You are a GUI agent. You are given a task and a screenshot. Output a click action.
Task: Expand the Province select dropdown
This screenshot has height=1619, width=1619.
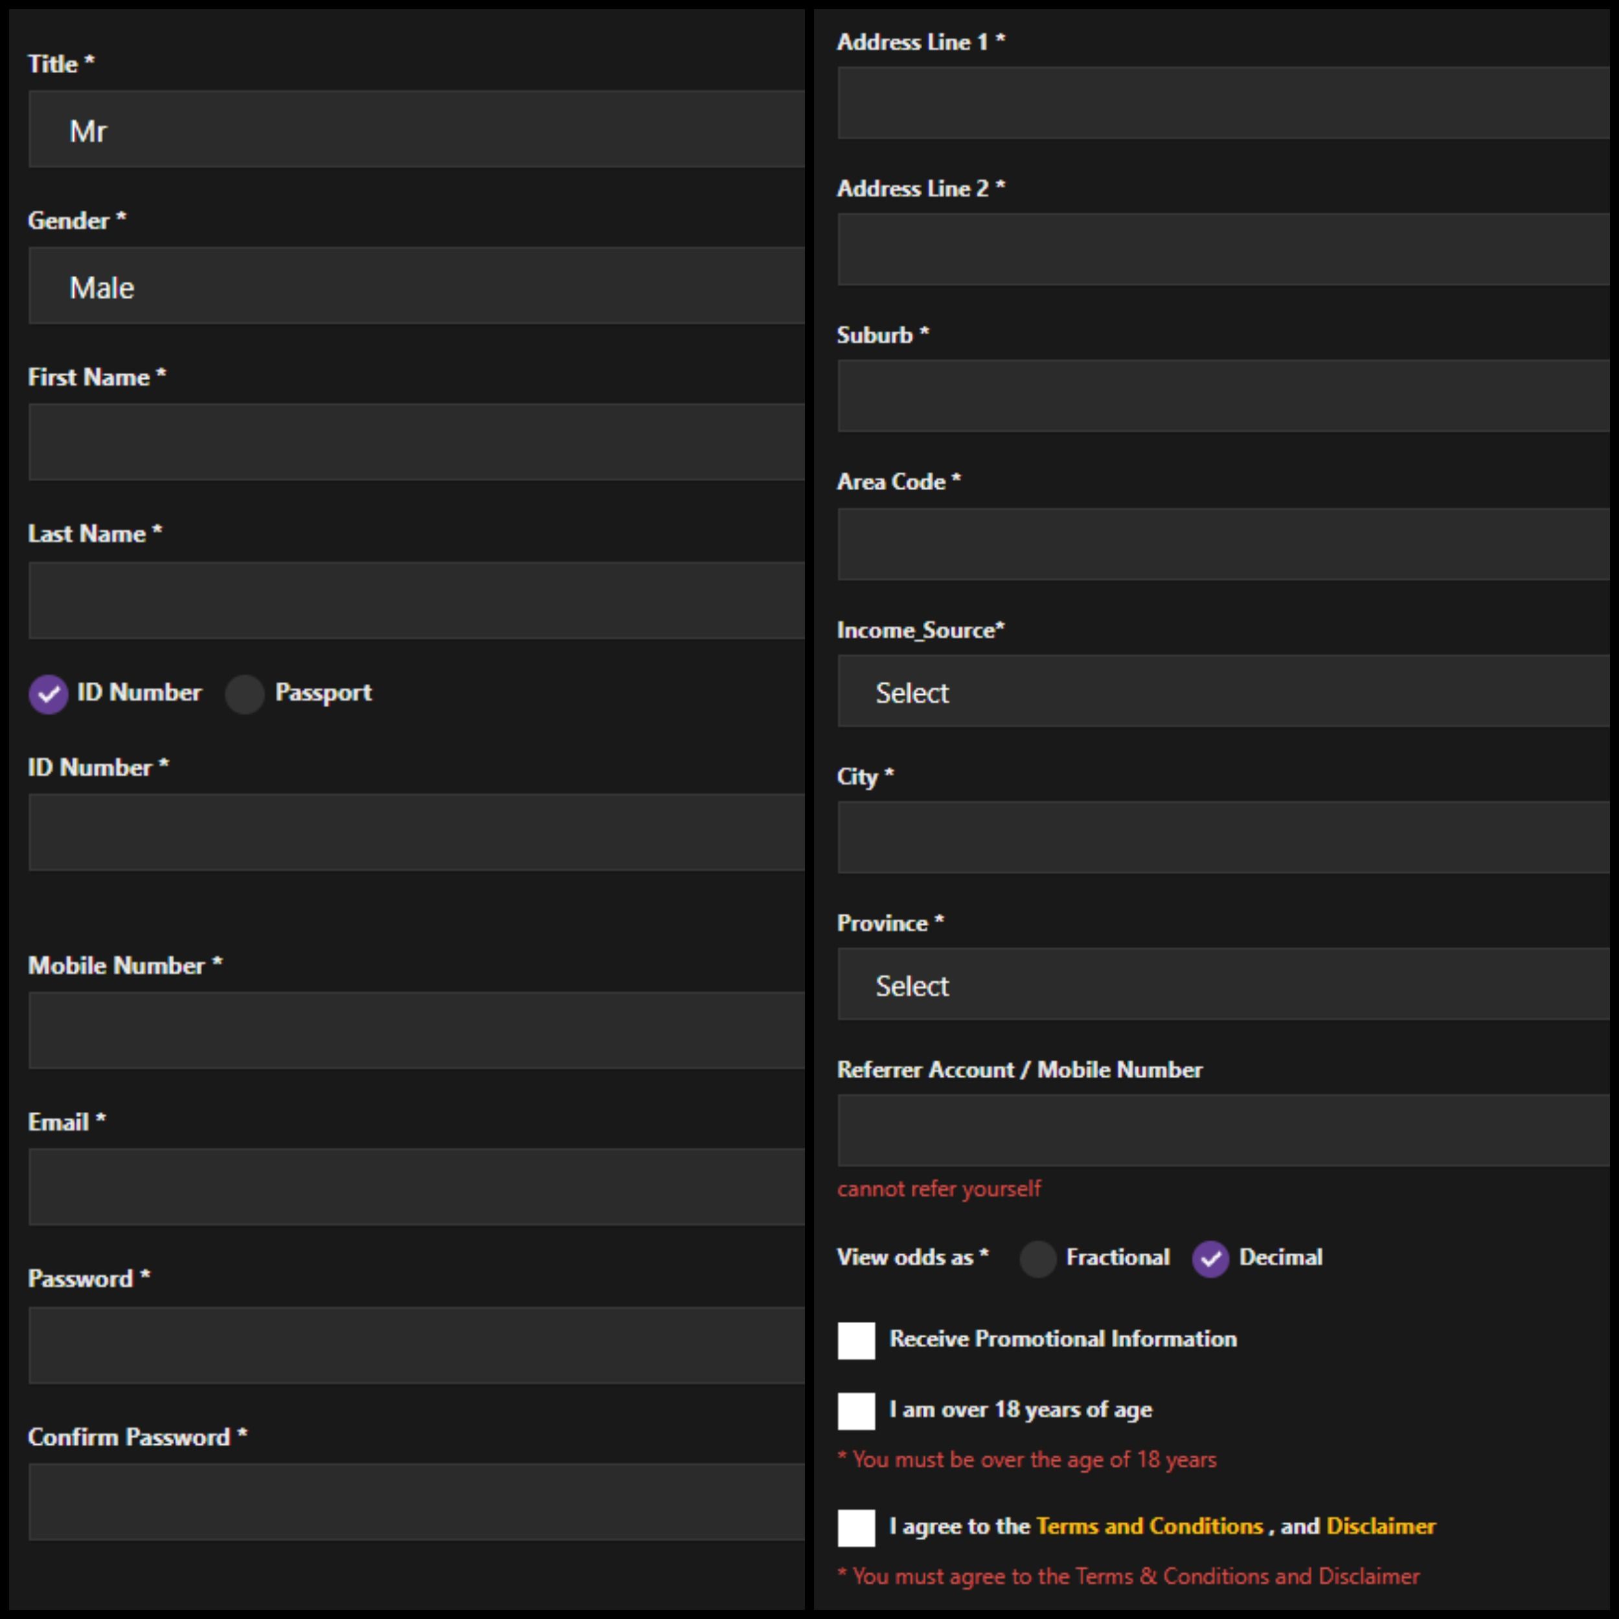[x=1222, y=984]
